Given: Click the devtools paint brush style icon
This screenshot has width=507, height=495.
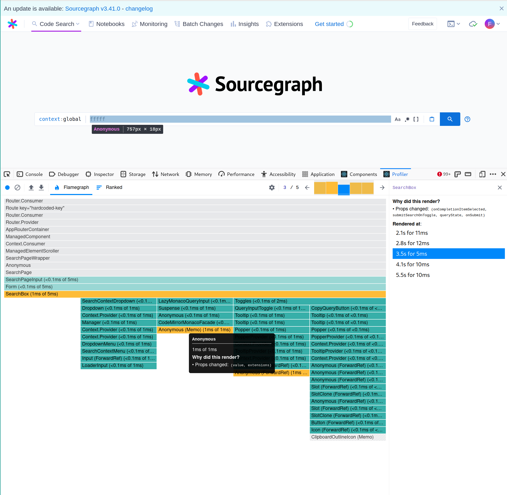Looking at the screenshot, I should [457, 174].
